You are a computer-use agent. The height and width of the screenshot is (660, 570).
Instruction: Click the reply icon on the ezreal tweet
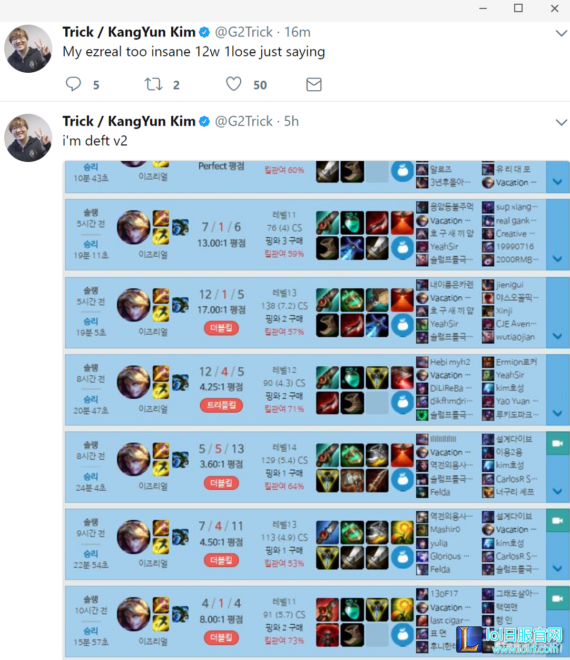[x=73, y=84]
